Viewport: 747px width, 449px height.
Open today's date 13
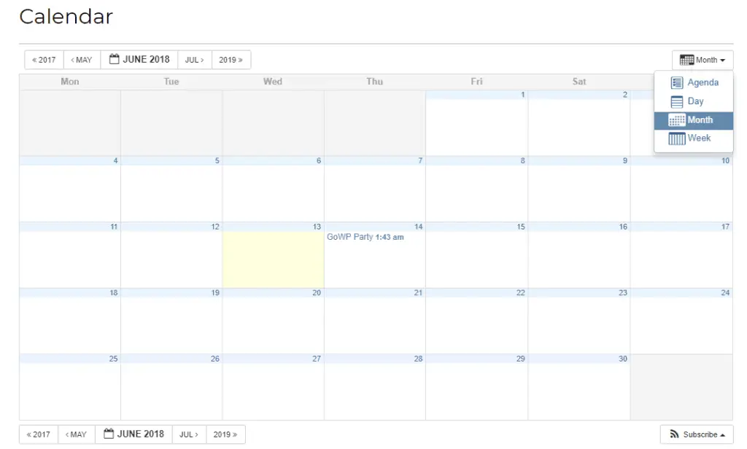tap(317, 227)
